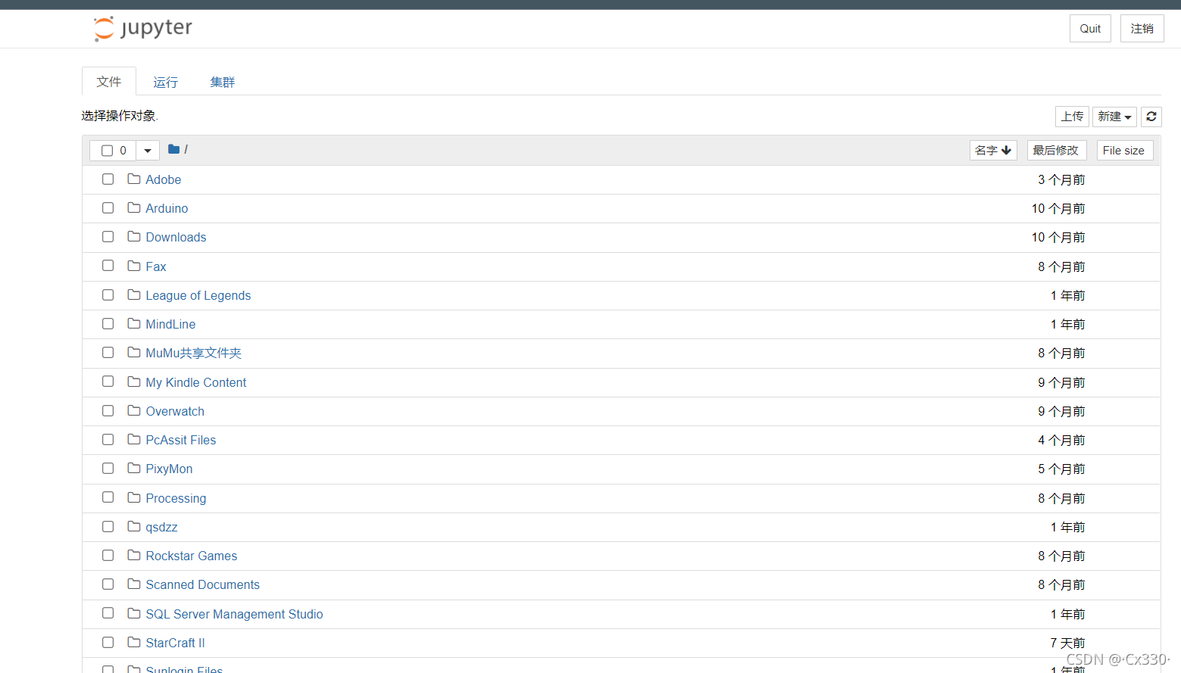Image resolution: width=1181 pixels, height=673 pixels.
Task: Click the folder icon beside MindLine
Action: click(134, 324)
